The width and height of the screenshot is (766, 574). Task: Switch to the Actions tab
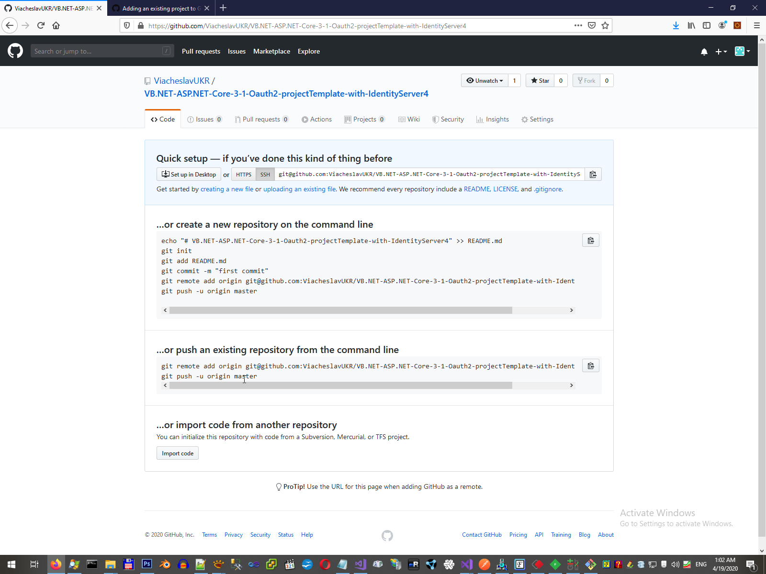click(316, 120)
